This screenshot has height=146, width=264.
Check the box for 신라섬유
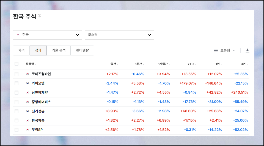pyautogui.click(x=16, y=111)
